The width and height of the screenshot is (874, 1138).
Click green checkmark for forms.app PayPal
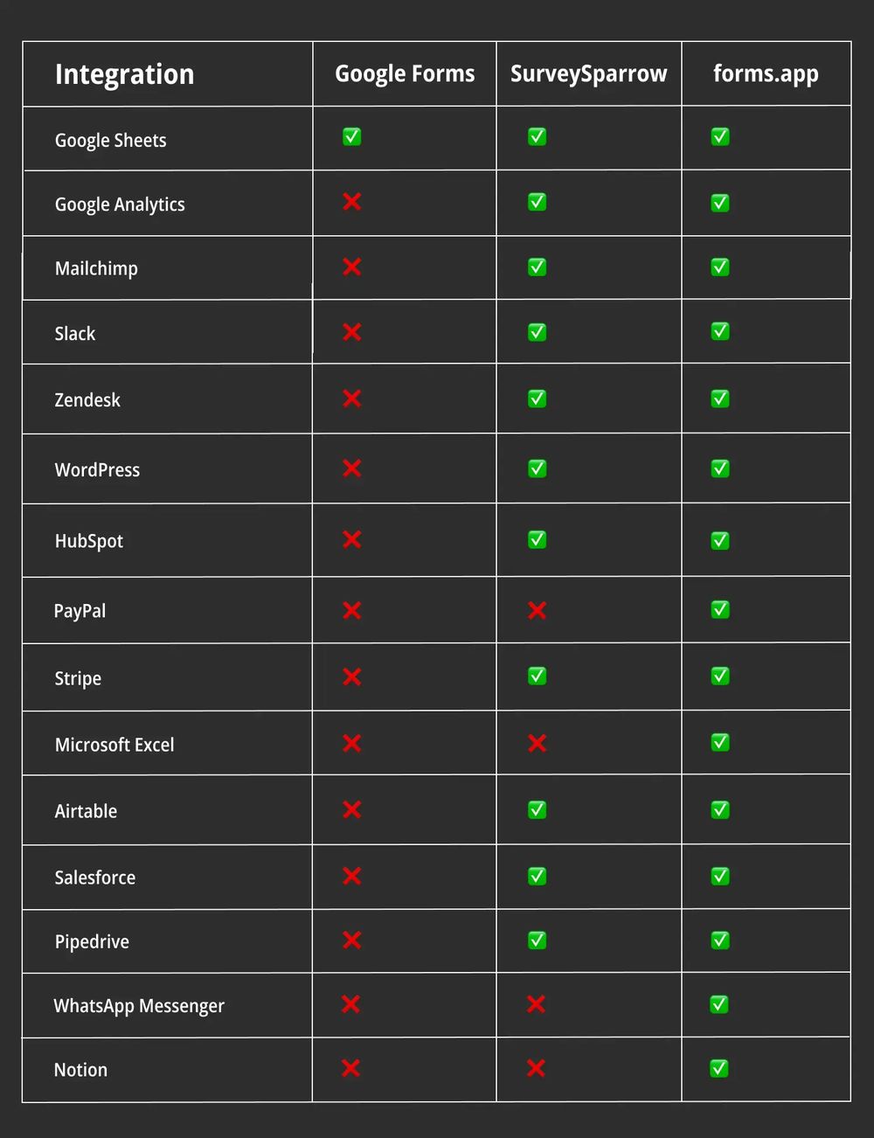pos(720,609)
